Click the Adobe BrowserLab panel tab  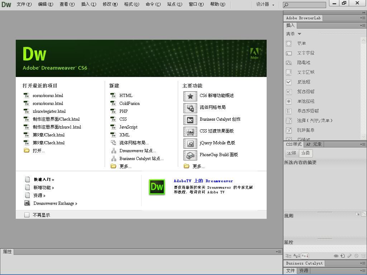coord(303,18)
